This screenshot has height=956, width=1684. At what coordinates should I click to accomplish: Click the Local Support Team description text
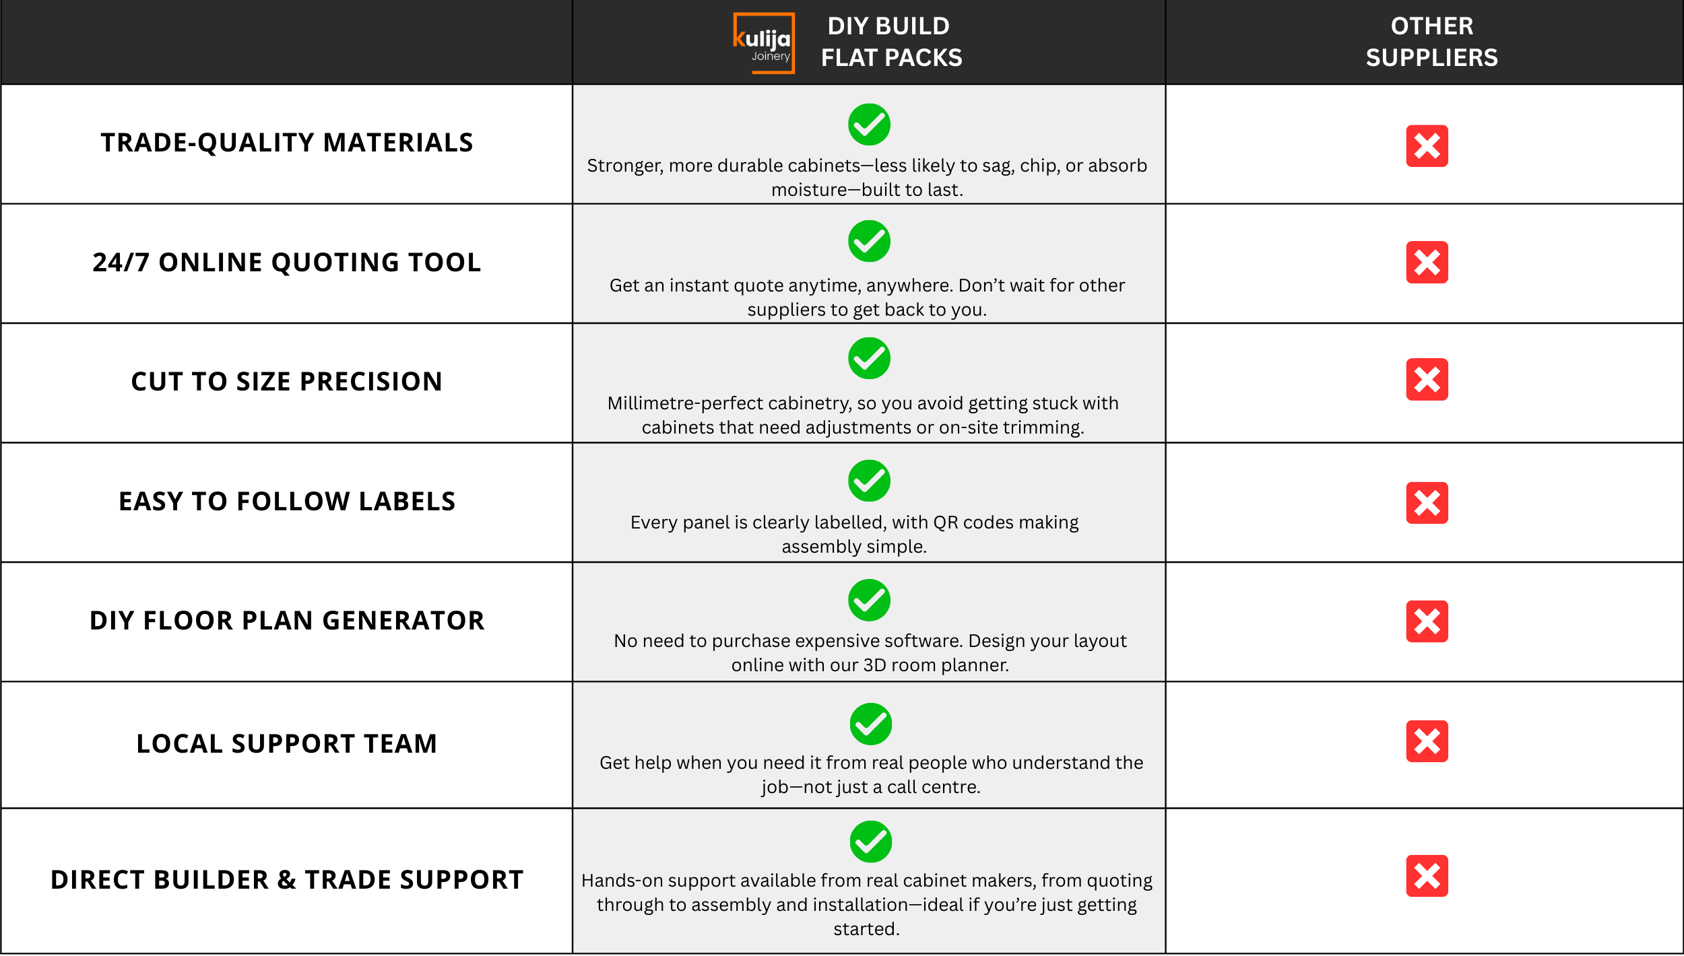(x=870, y=775)
